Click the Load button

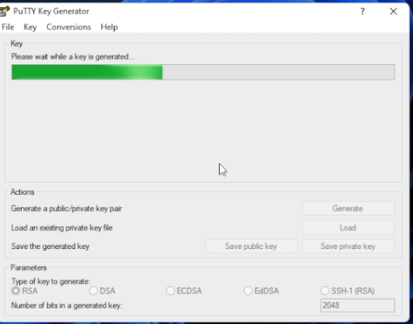tap(348, 227)
